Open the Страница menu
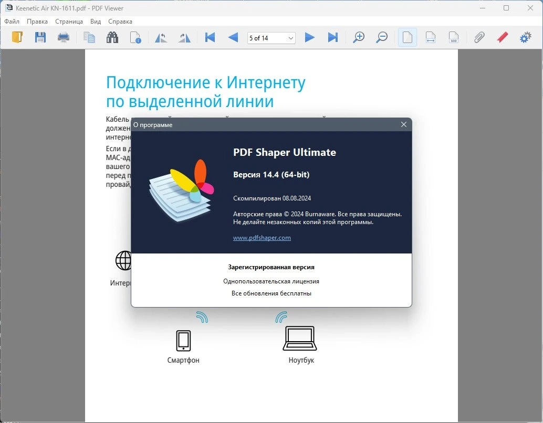 [69, 22]
